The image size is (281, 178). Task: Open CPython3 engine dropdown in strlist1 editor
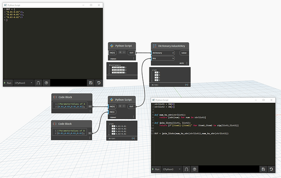click(172, 169)
